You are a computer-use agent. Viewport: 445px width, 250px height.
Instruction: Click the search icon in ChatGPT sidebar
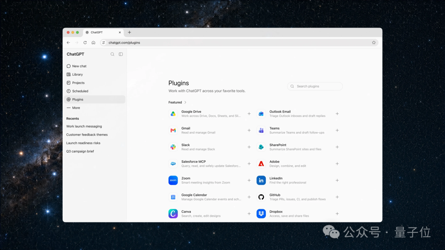click(112, 54)
